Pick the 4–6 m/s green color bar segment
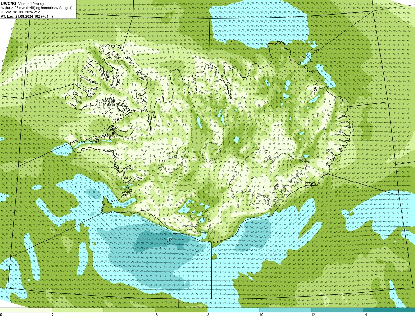Image resolution: width=415 pixels, height=317 pixels. coord(130,310)
